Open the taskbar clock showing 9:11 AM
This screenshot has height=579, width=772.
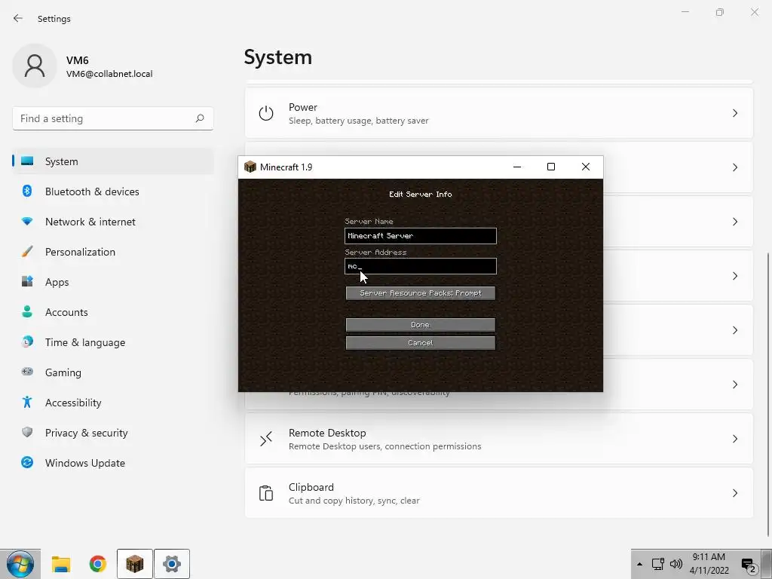709,564
